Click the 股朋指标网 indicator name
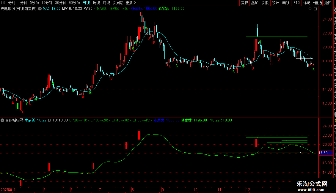The image size is (336, 193). click(x=14, y=120)
